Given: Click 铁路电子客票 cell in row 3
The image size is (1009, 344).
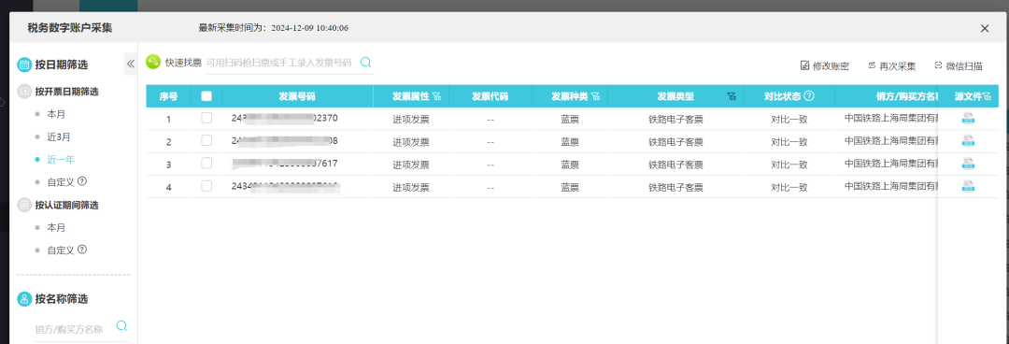Looking at the screenshot, I should 675,165.
